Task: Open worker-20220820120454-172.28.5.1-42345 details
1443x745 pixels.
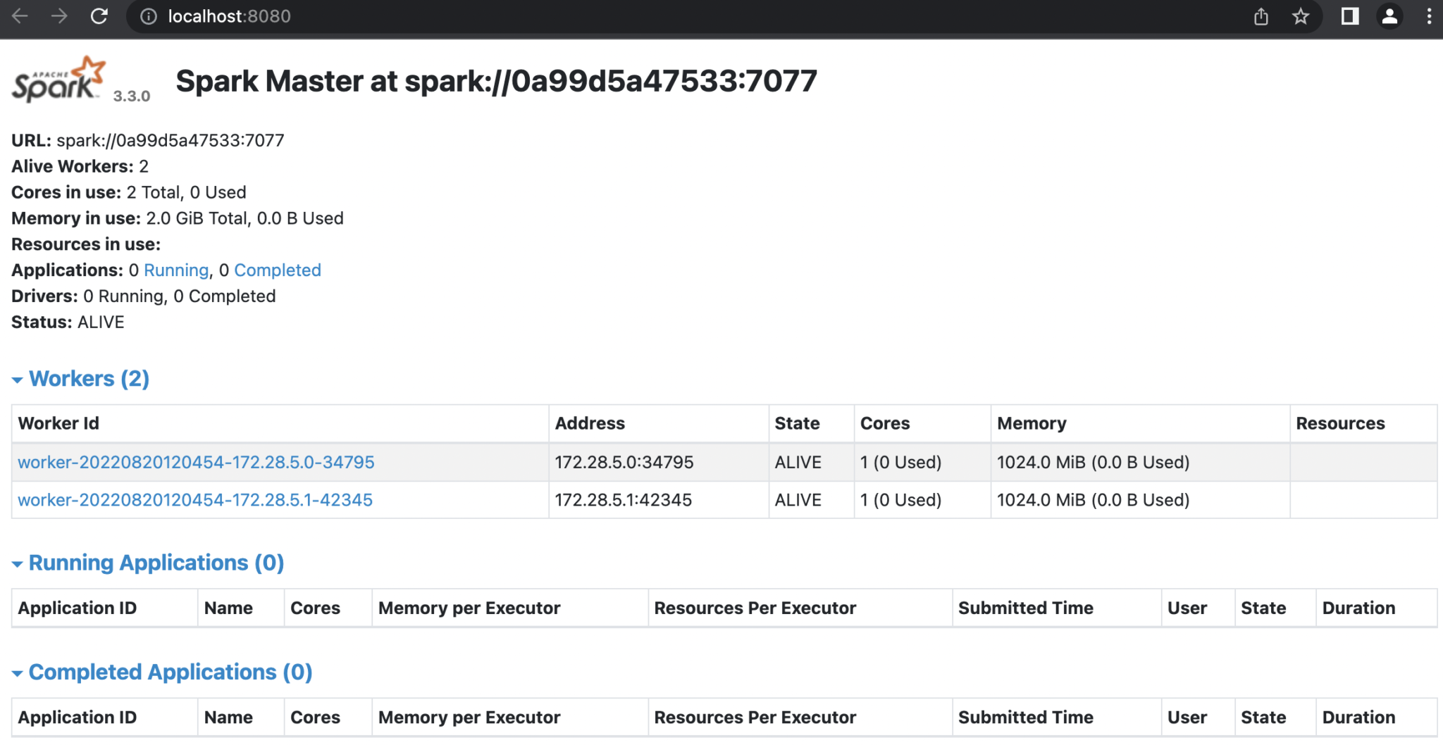Action: tap(194, 500)
